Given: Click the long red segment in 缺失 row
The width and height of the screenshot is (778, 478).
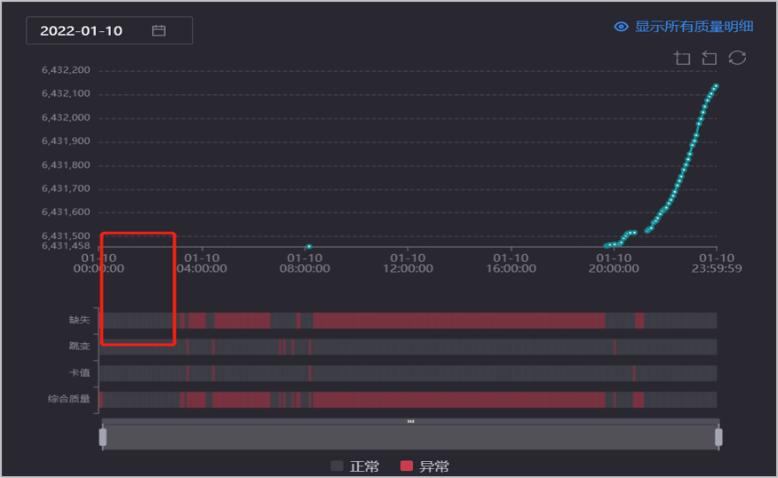Looking at the screenshot, I should pos(457,320).
